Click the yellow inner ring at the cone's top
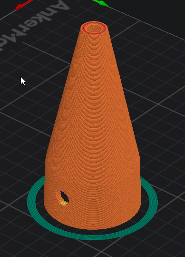The image size is (185, 257). tap(94, 25)
